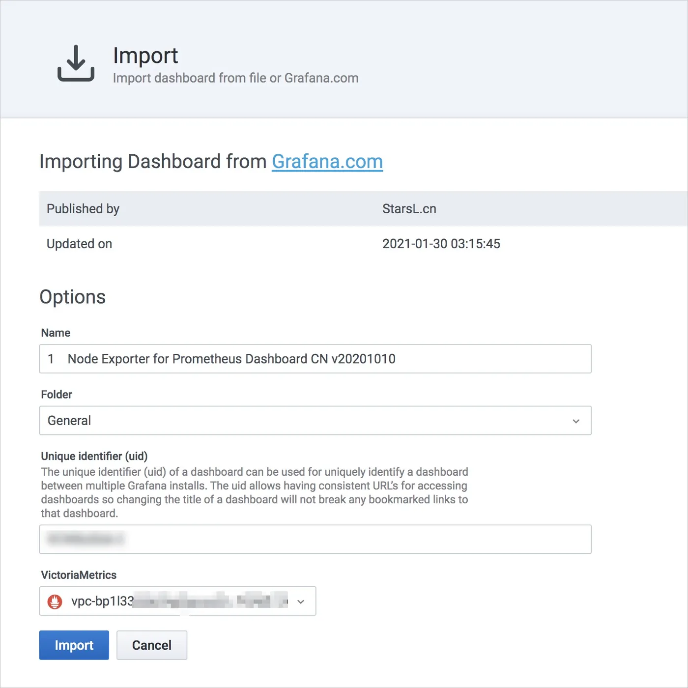
Task: Open the Grafana.com link
Action: point(327,162)
